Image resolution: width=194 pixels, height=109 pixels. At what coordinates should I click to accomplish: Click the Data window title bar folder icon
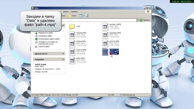coord(33,8)
